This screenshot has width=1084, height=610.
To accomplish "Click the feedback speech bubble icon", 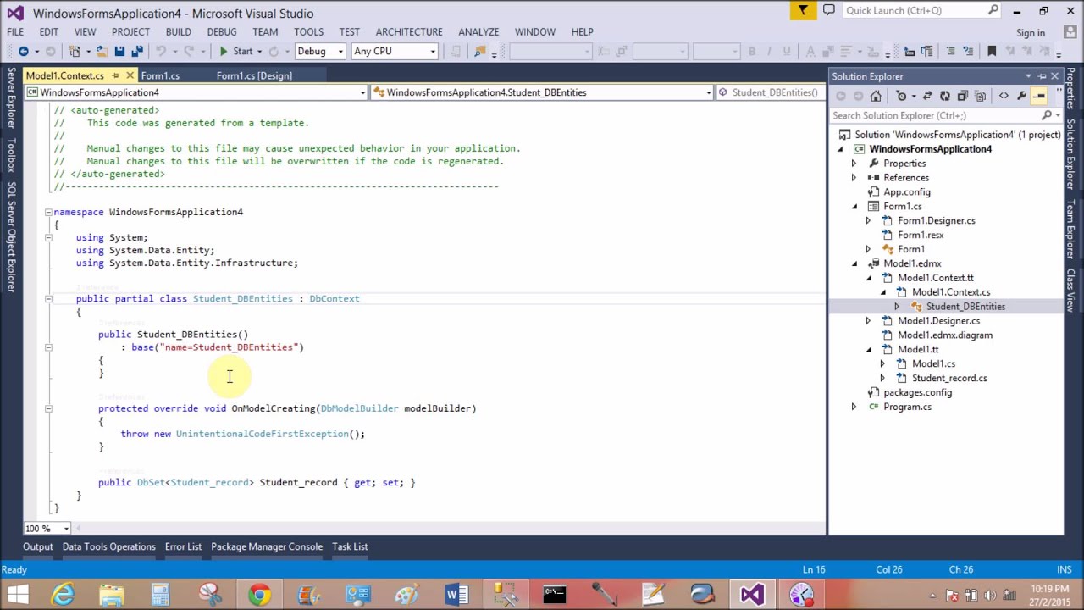I will [829, 10].
